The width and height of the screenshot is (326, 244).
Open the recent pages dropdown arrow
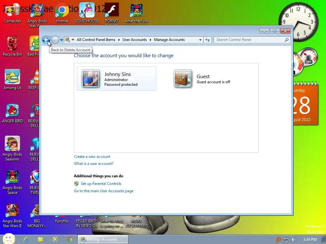click(61, 40)
